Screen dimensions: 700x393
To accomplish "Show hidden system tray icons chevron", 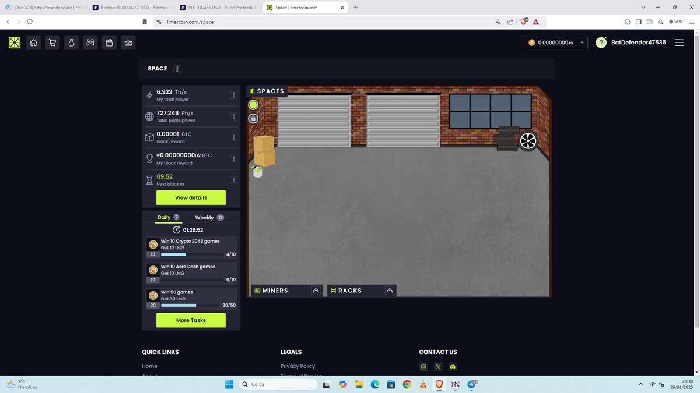I will (640, 384).
